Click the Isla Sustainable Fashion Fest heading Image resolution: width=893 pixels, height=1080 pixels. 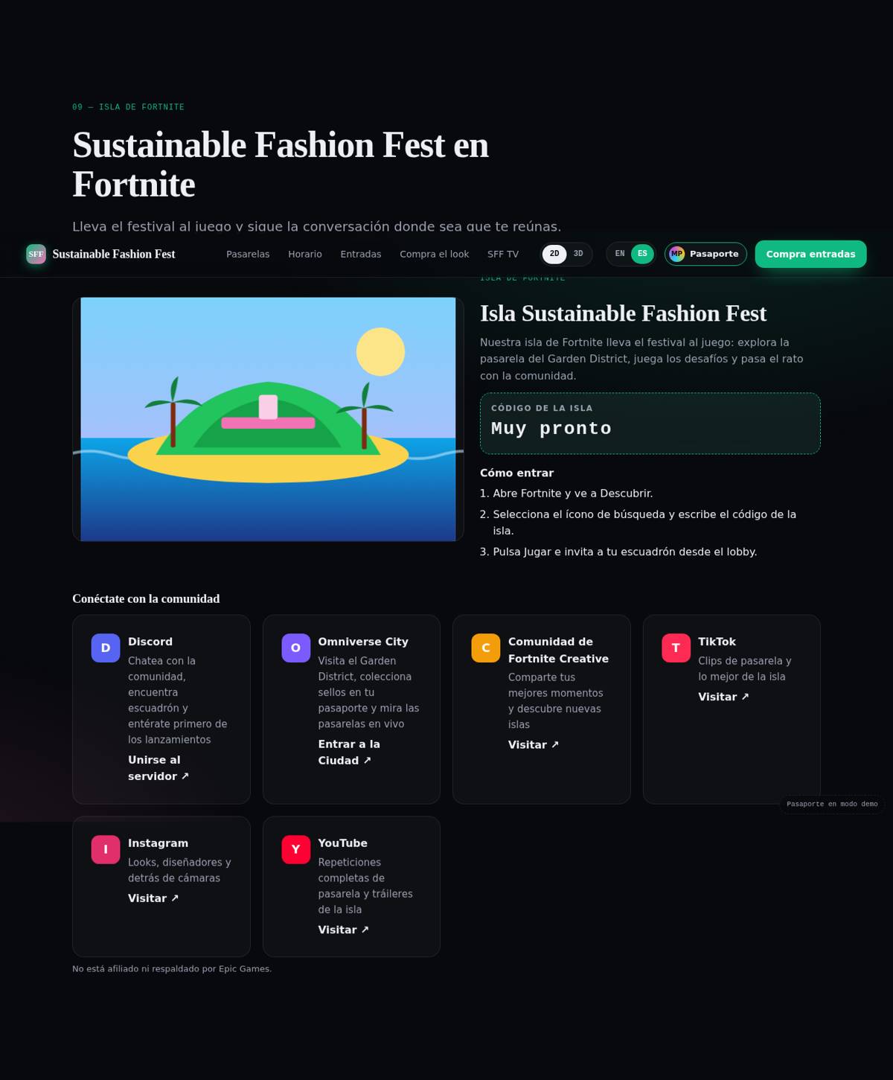623,313
